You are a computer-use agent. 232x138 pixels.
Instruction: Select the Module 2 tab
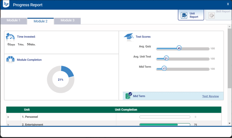40,21
